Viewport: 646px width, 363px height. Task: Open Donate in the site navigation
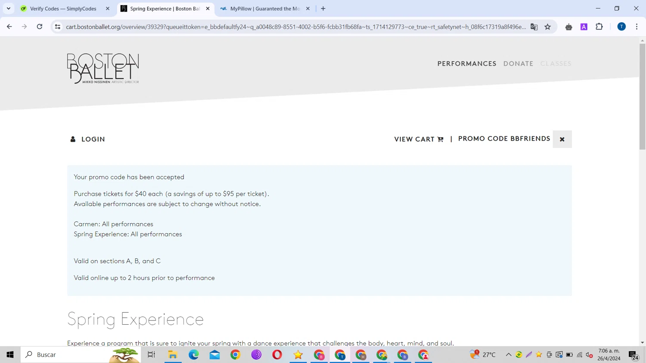tap(518, 64)
